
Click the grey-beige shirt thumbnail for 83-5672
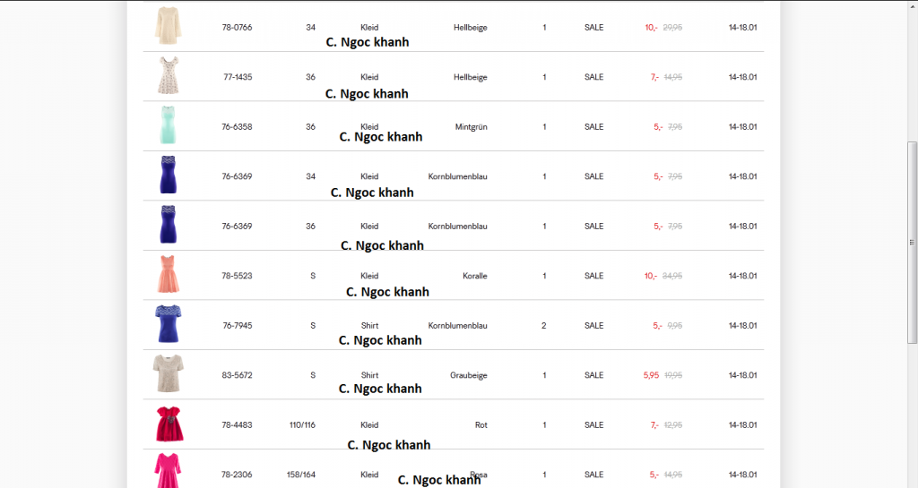point(167,374)
